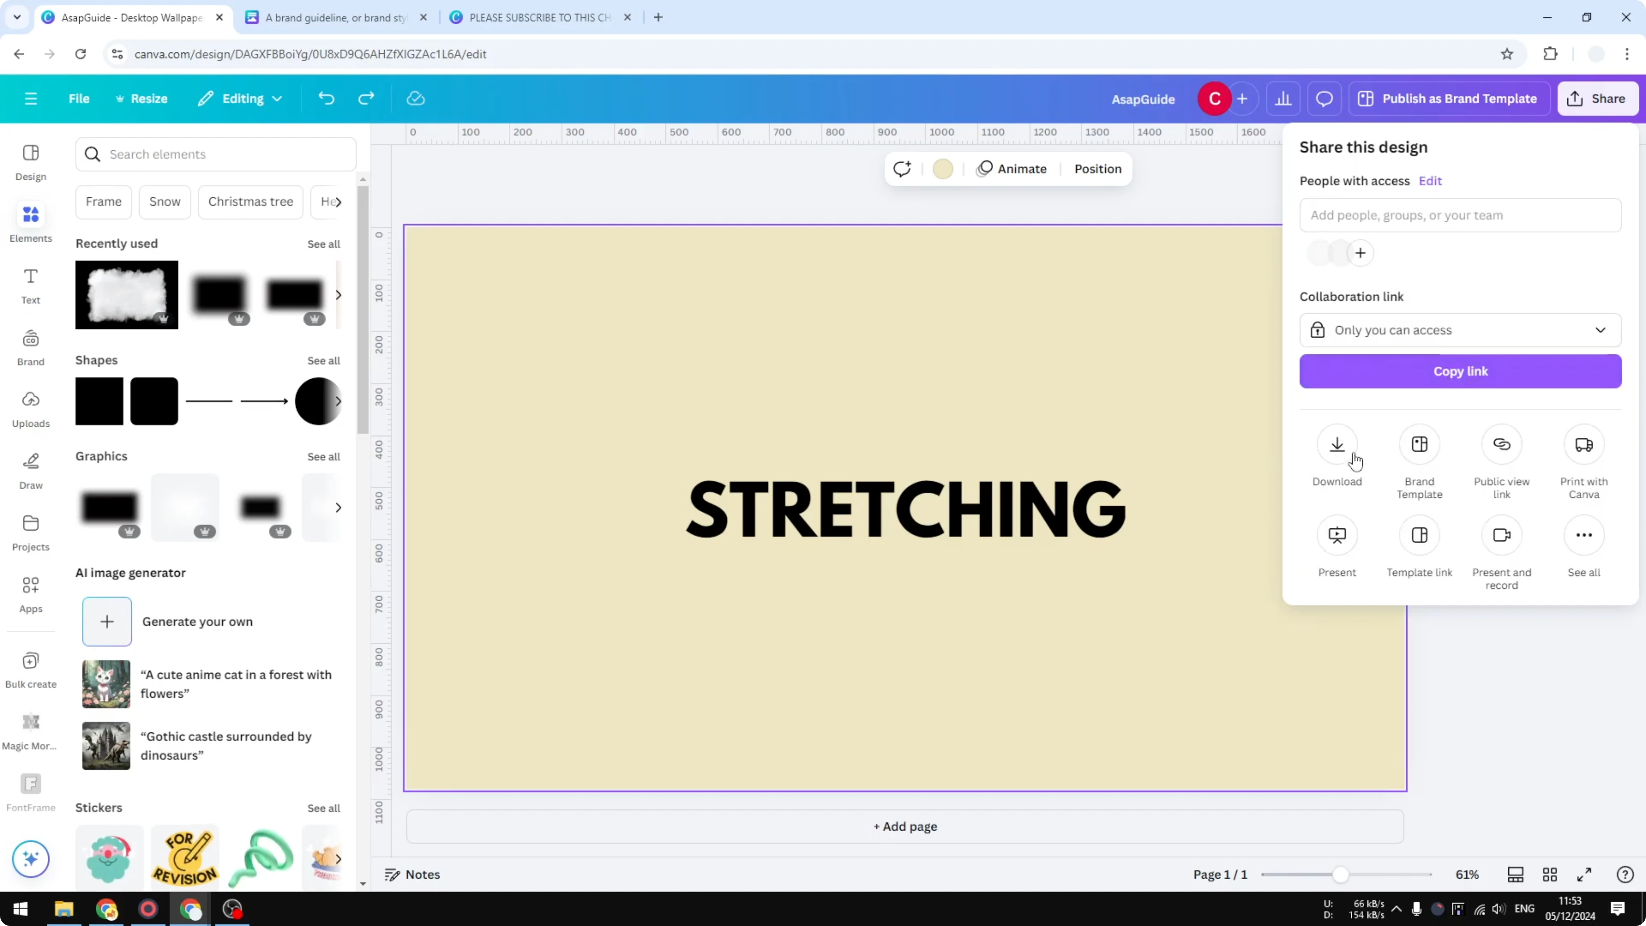Choose the Public view link option
Viewport: 1646px width, 926px height.
pos(1502,462)
